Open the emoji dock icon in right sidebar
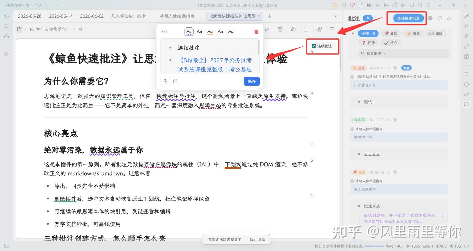 tap(466, 84)
